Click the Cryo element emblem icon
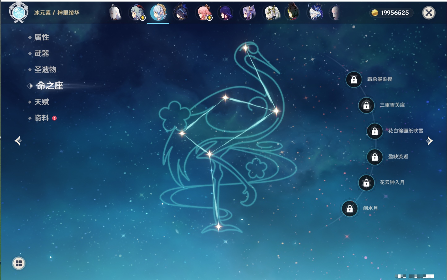Image resolution: width=447 pixels, height=280 pixels. 19,12
